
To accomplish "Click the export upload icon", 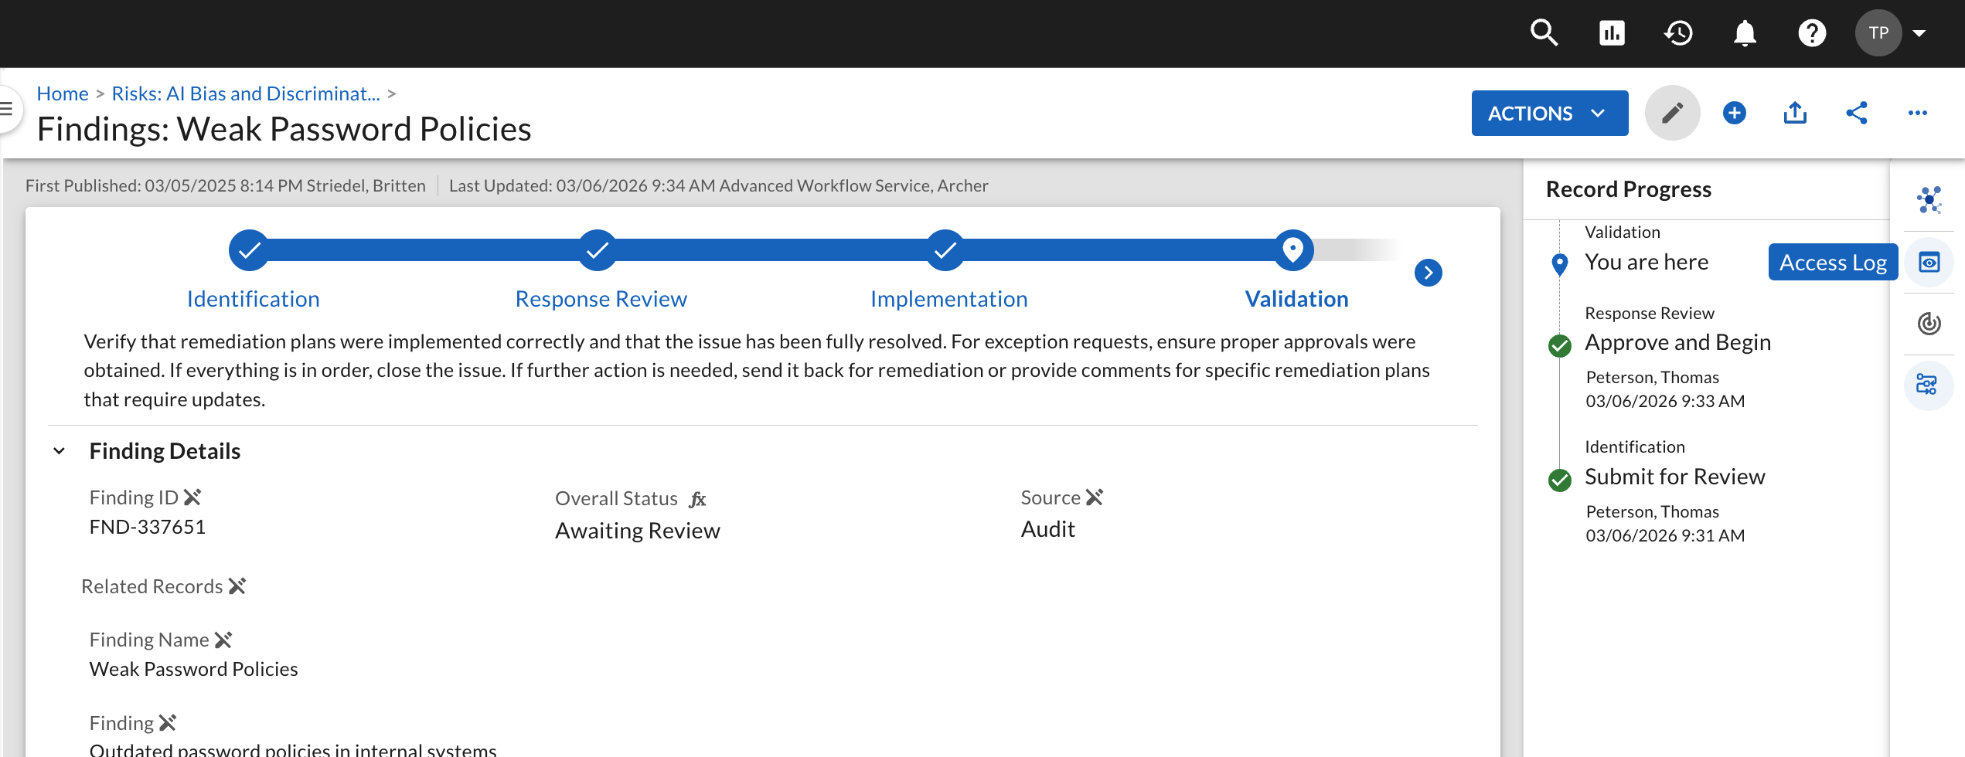I will click(1795, 113).
